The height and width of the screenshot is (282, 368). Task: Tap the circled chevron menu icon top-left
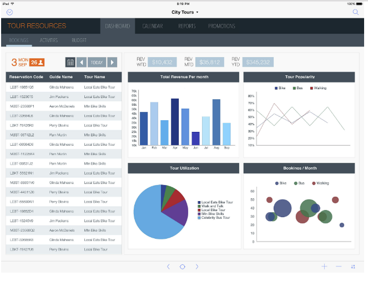click(9, 12)
